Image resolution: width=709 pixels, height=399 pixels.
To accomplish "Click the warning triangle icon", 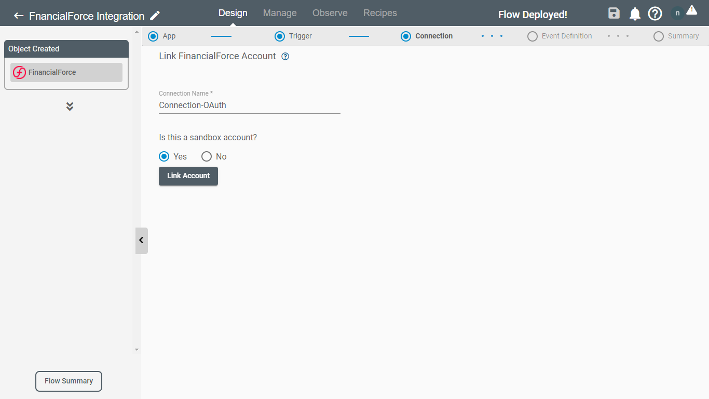I will click(691, 10).
